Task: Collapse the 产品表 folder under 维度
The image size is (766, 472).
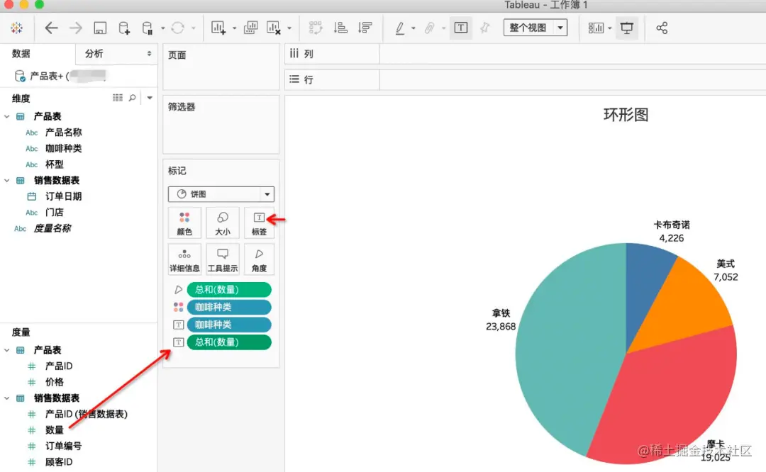Action: [7, 117]
